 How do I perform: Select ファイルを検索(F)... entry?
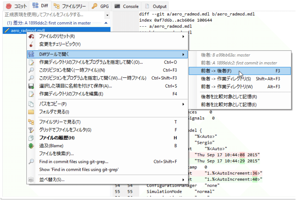(x=107, y=154)
